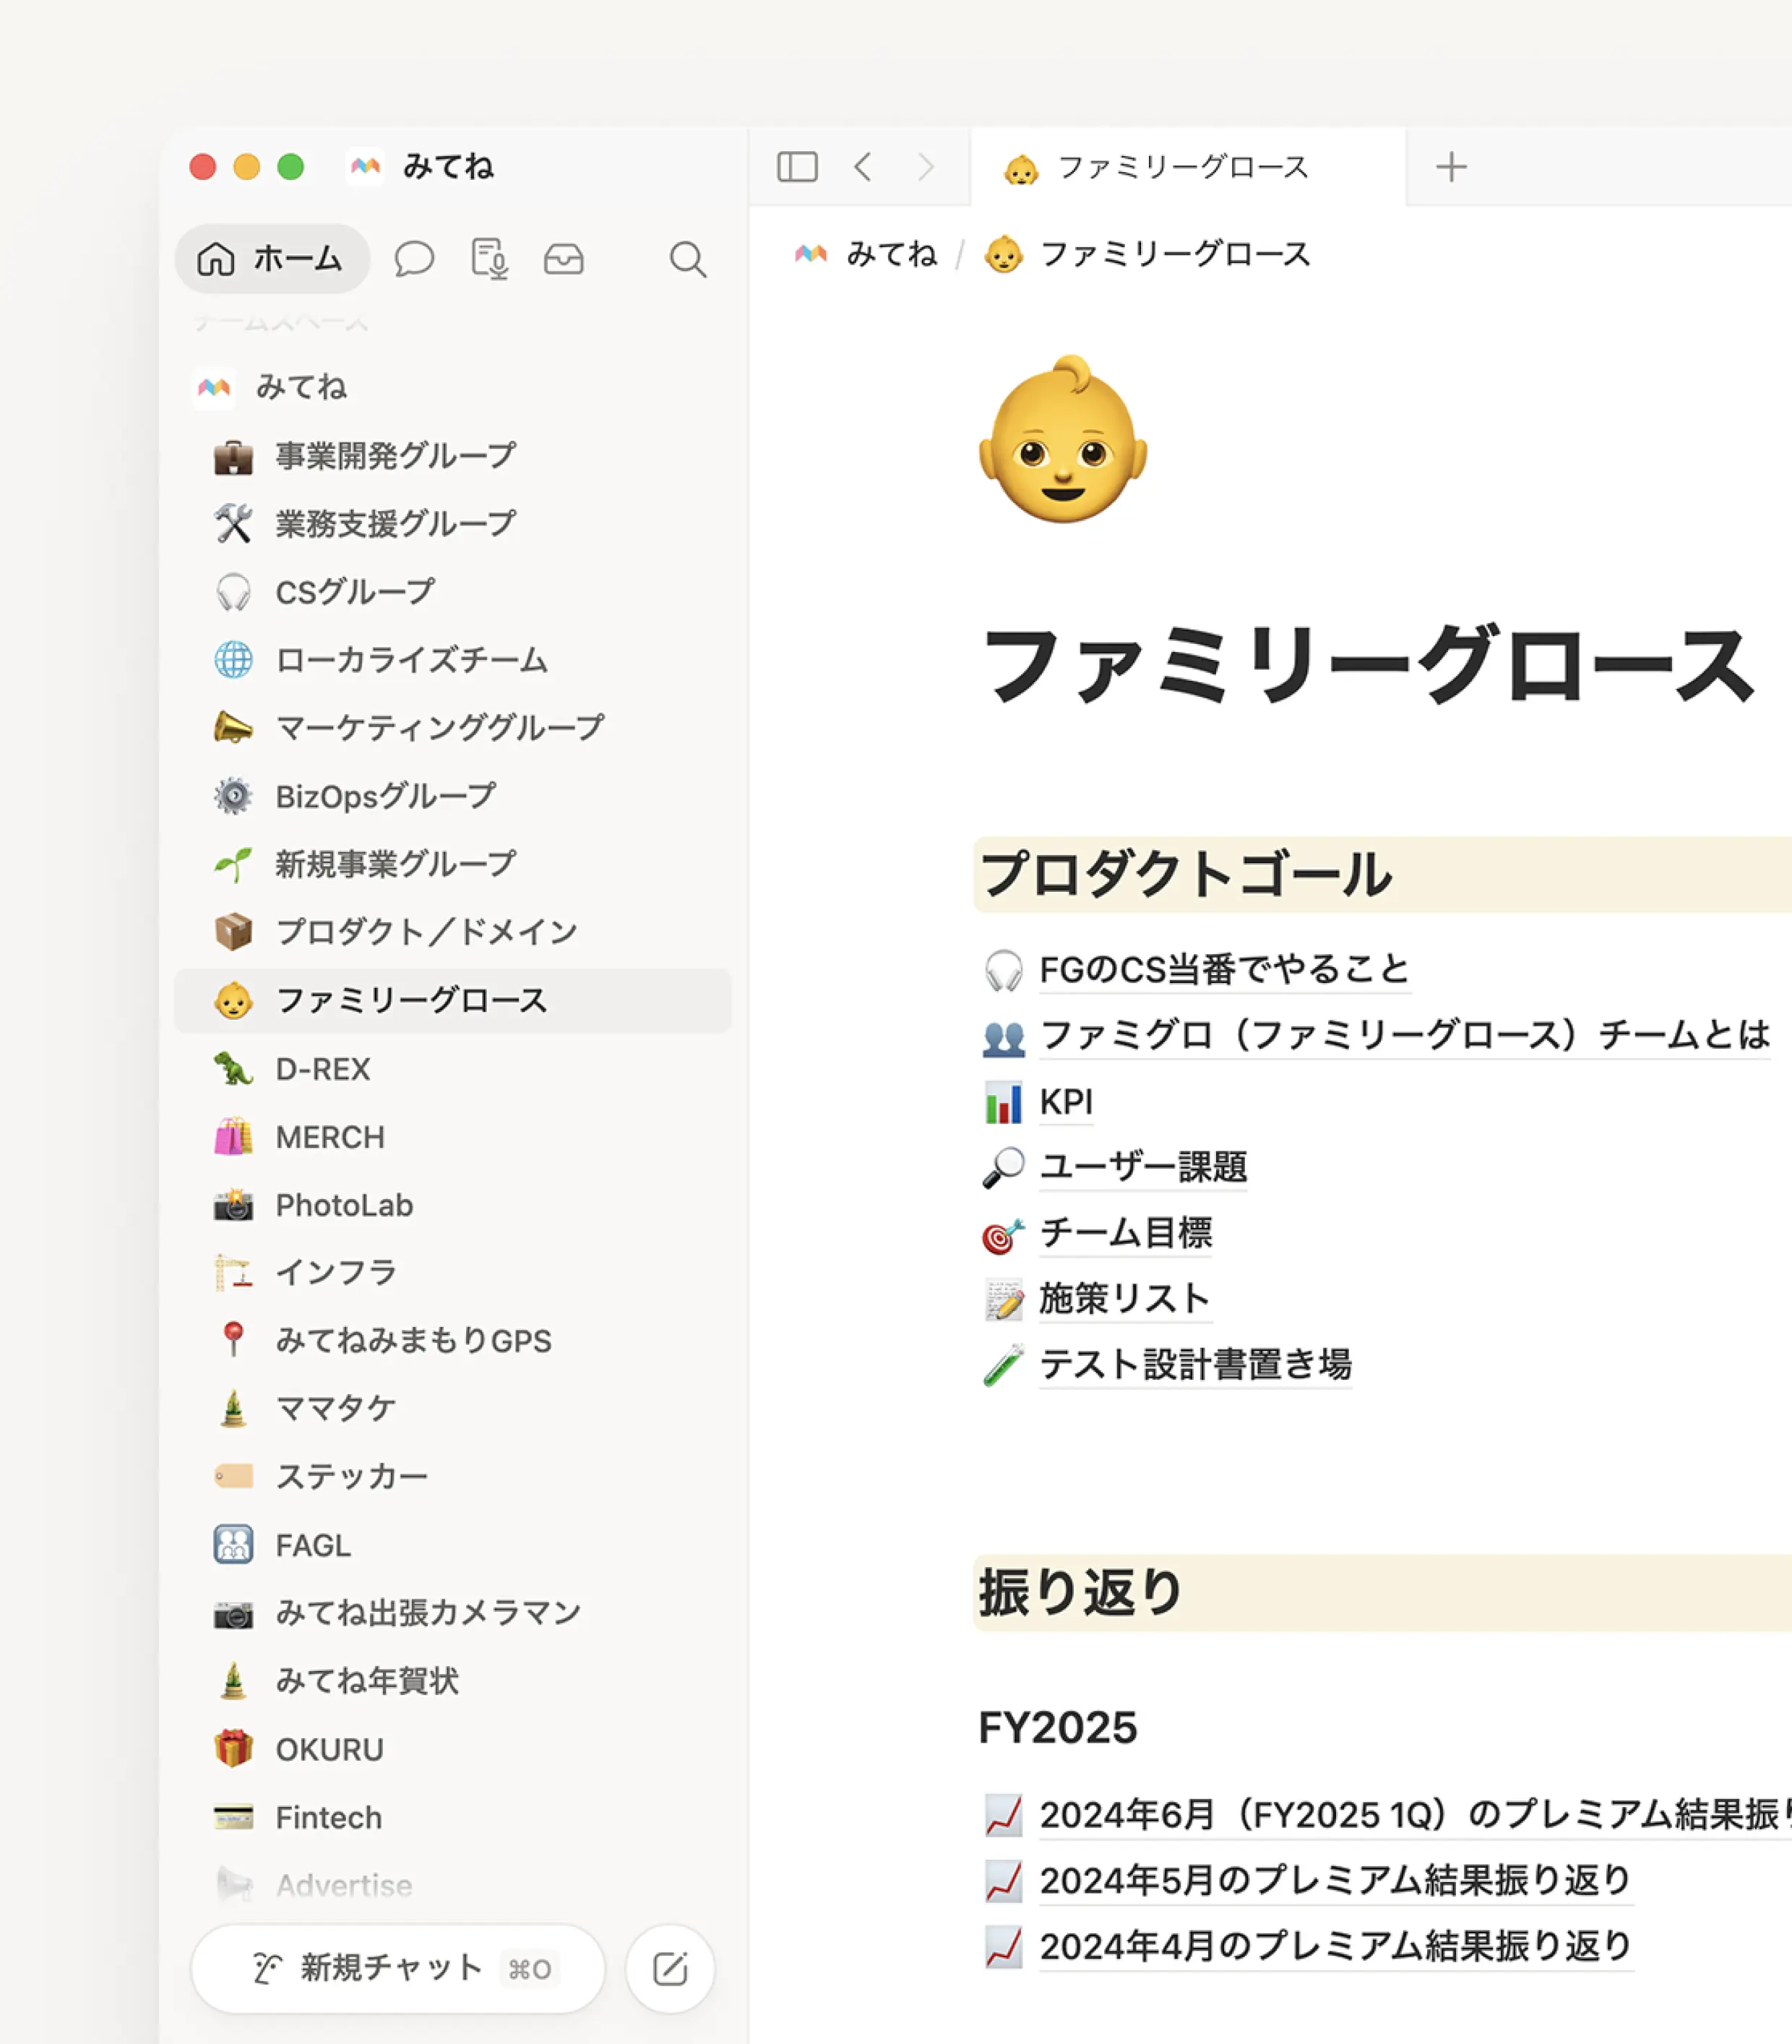Open the inbox tray icon
The width and height of the screenshot is (1792, 2044).
click(x=564, y=259)
